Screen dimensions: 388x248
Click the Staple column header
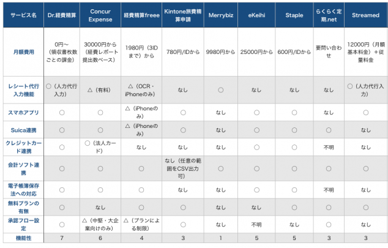point(294,15)
